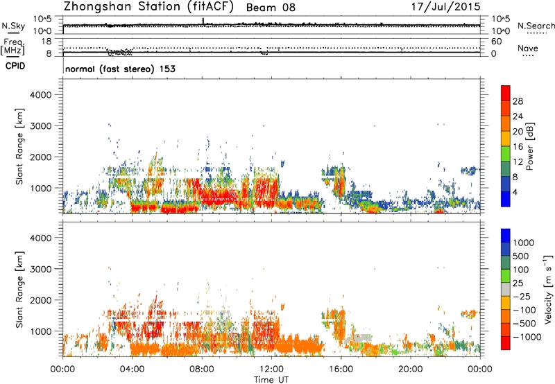Click the '3000' tick in the velocity panel
This screenshot has height=384, width=555.
click(41, 269)
